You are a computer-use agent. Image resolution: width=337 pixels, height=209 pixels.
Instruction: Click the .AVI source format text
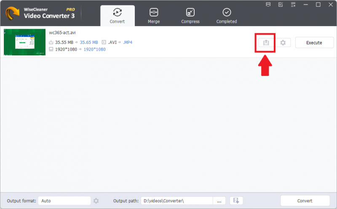112,43
